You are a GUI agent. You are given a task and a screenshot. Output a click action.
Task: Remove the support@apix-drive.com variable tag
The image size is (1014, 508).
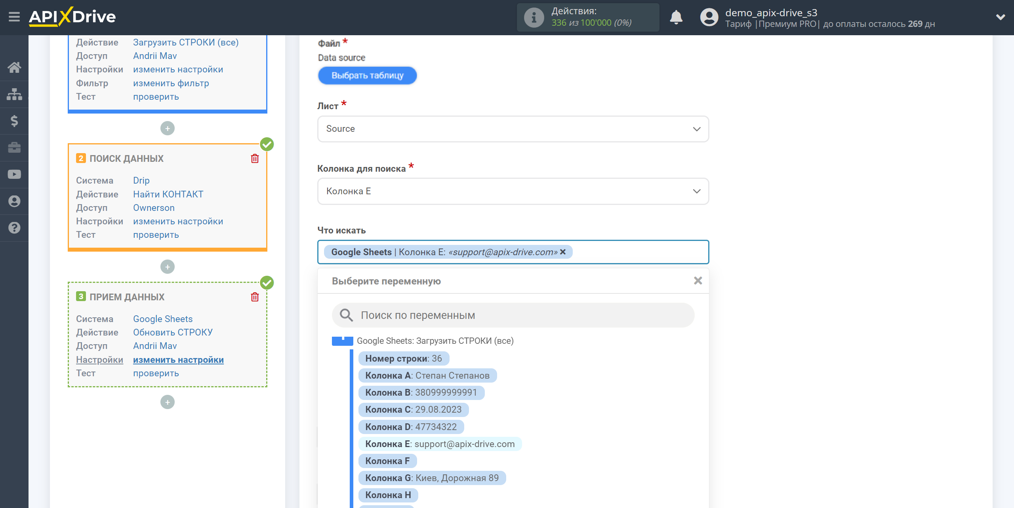point(563,252)
